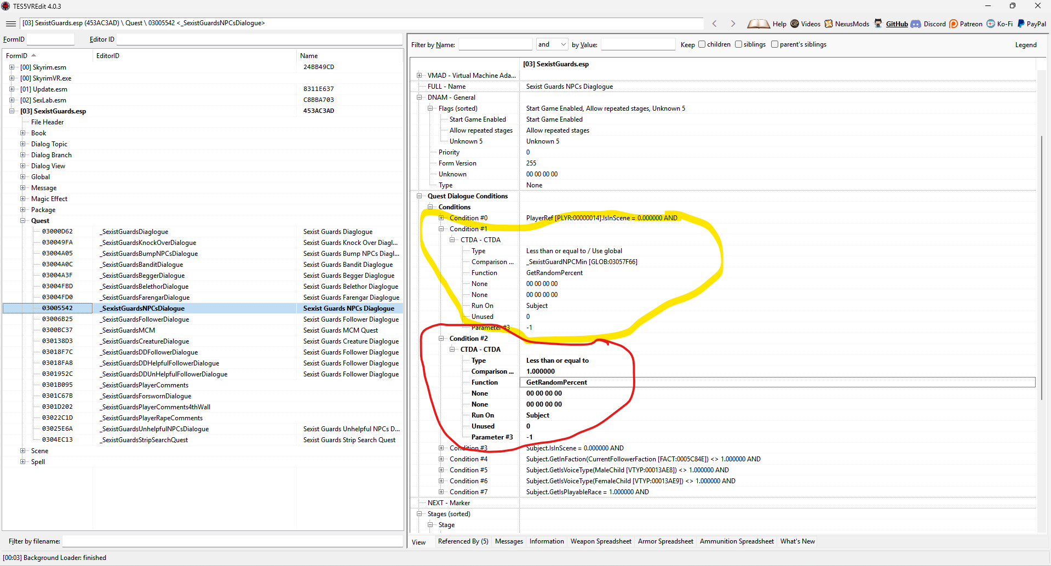Collapse DNAM - General section
The width and height of the screenshot is (1051, 566).
420,98
